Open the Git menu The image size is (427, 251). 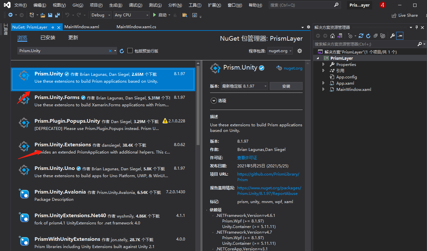coord(78,5)
